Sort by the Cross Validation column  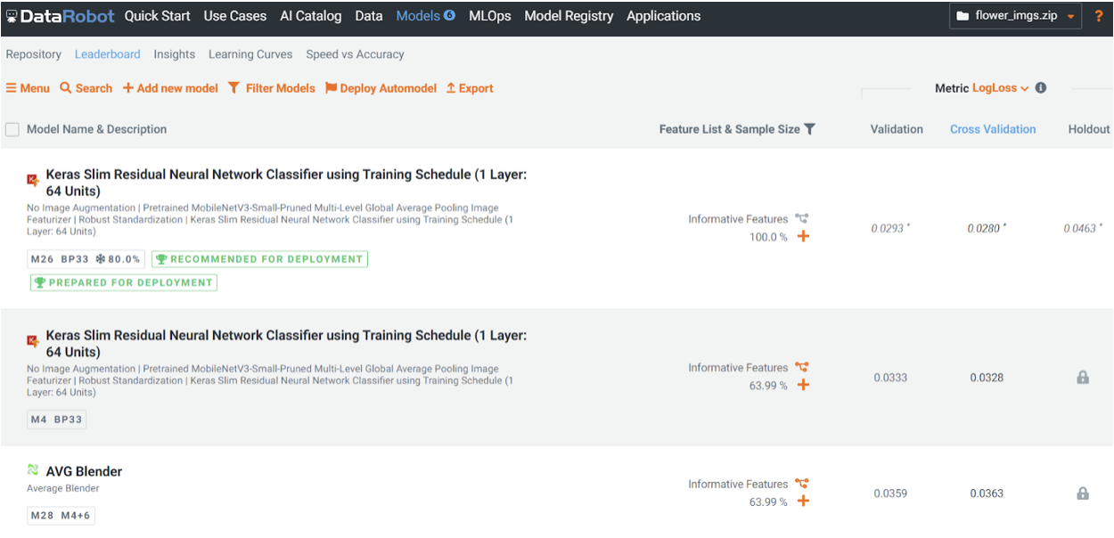pos(992,129)
